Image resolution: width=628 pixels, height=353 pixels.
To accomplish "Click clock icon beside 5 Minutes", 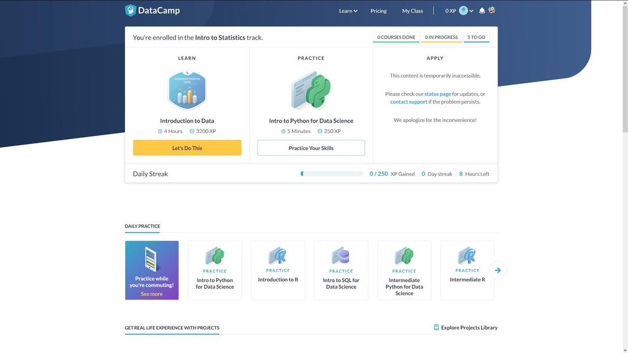I will pos(283,131).
